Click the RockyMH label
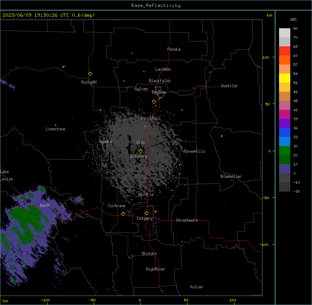The height and width of the screenshot is (305, 312). point(89,82)
